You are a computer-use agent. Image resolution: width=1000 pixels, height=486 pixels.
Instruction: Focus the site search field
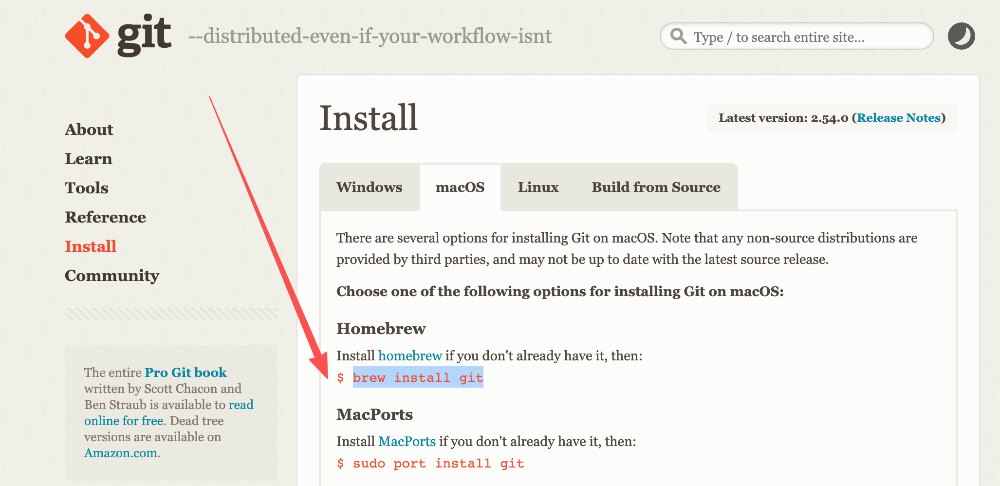click(x=796, y=36)
